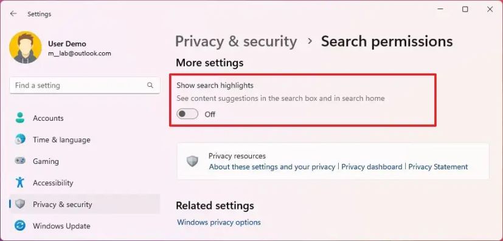503x241 pixels.
Task: Click the search magnifier icon
Action: point(150,86)
